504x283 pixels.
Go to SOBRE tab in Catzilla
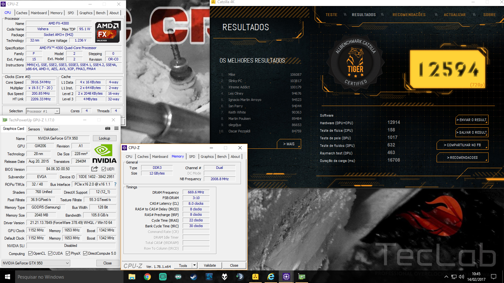click(490, 15)
